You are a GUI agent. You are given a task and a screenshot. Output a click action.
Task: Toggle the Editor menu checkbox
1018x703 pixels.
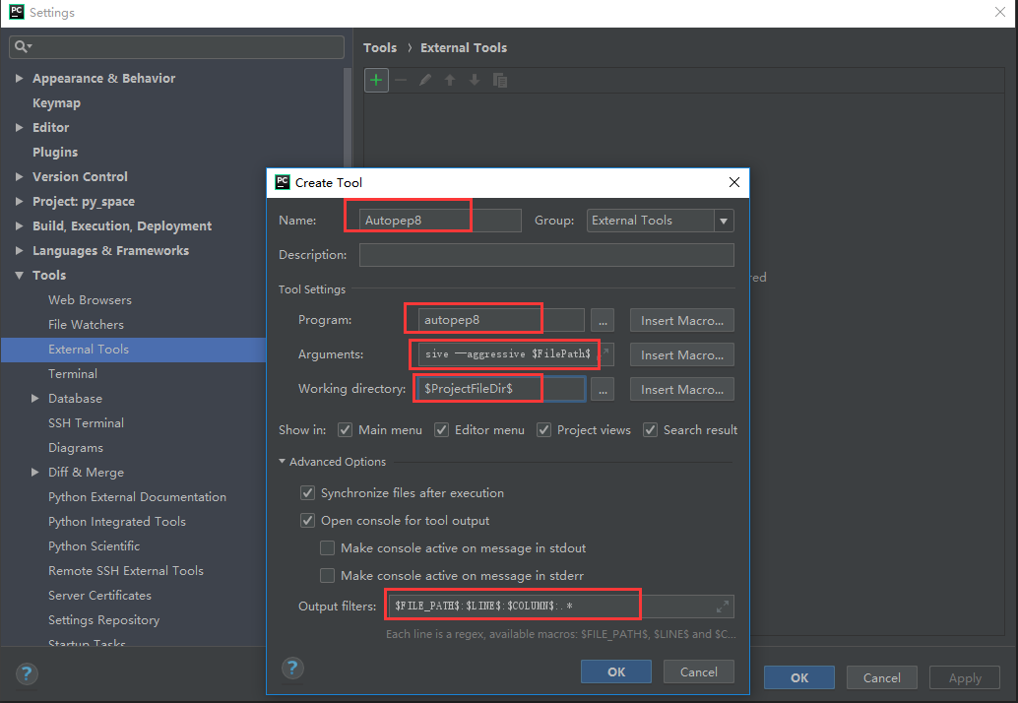[x=442, y=430]
